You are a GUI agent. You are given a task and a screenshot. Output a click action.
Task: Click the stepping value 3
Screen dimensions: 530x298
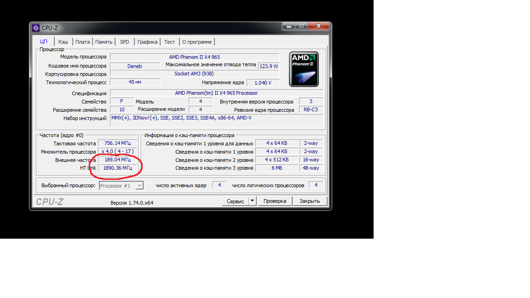(311, 101)
